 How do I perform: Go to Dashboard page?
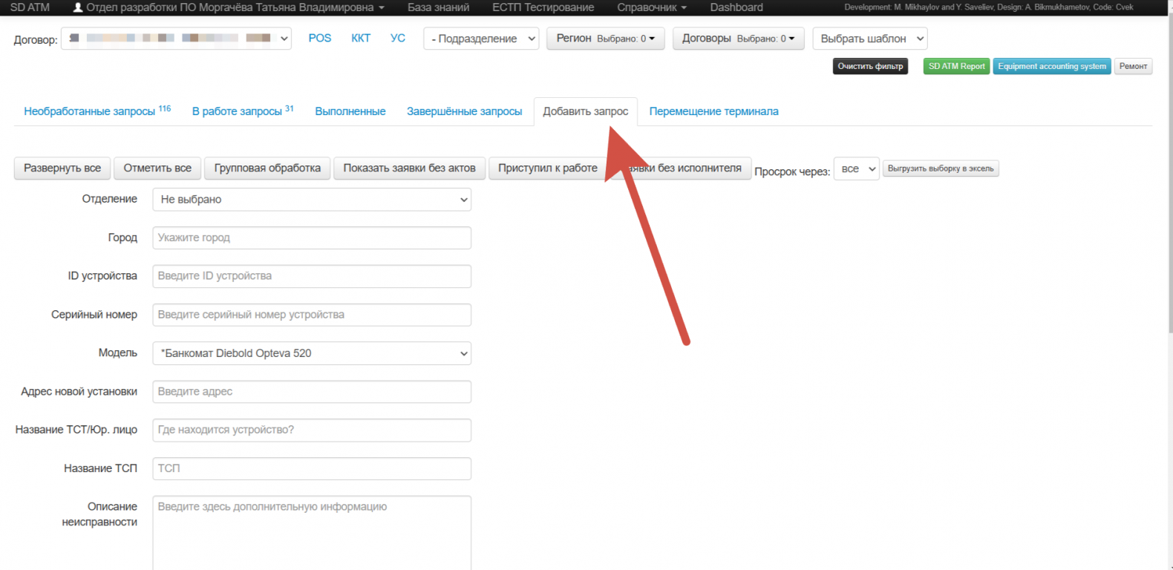736,7
